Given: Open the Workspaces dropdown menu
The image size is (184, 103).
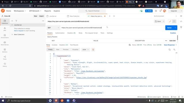Looking at the screenshot, I should (x=20, y=11).
